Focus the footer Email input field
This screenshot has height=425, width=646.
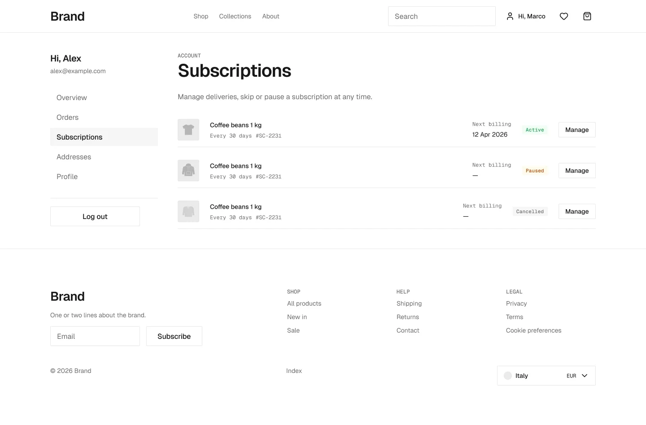95,336
